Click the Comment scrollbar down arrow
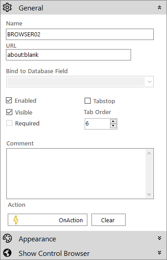167x260 pixels. (149, 195)
